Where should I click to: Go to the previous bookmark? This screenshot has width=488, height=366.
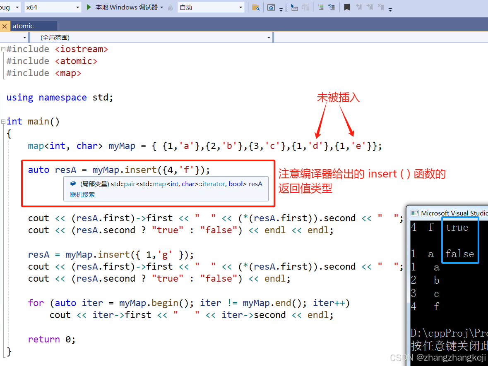click(359, 7)
